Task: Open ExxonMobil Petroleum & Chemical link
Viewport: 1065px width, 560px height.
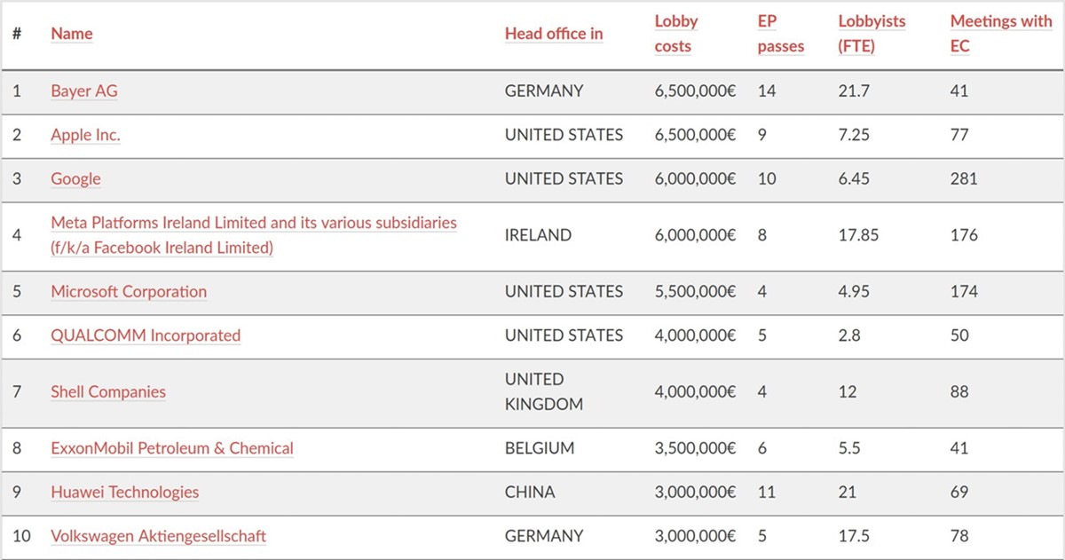Action: [172, 448]
